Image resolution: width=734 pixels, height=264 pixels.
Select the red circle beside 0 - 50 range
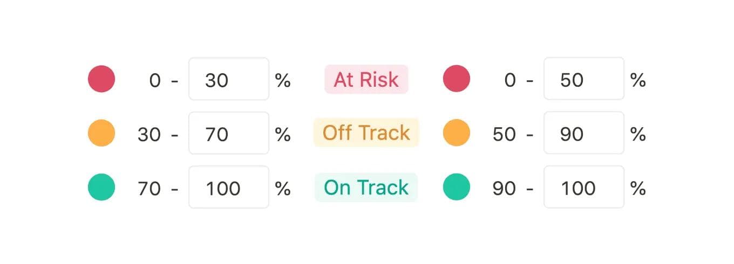[457, 79]
